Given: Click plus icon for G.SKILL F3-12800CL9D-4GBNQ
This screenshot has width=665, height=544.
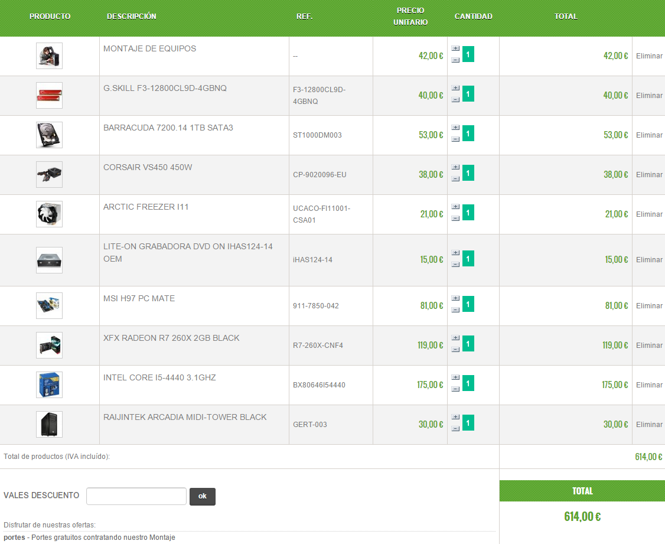Looking at the screenshot, I should tap(455, 88).
